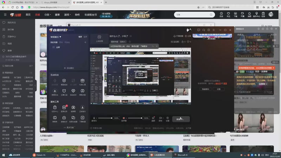
Task: Switch to 横屏 landscape mode
Action: pos(80,37)
